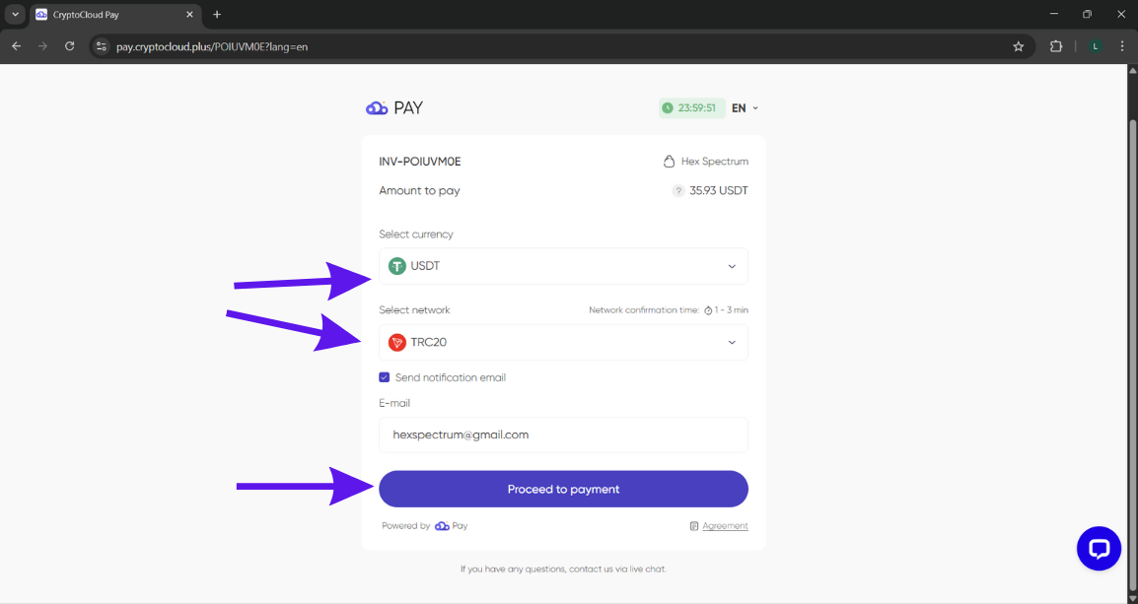Viewport: 1138px width, 604px height.
Task: Click the Chrome profile avatar
Action: coord(1095,46)
